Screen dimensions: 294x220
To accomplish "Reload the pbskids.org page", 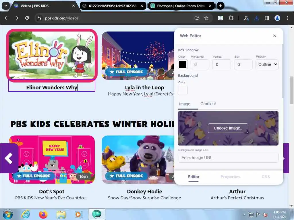I will pyautogui.click(x=27, y=18).
